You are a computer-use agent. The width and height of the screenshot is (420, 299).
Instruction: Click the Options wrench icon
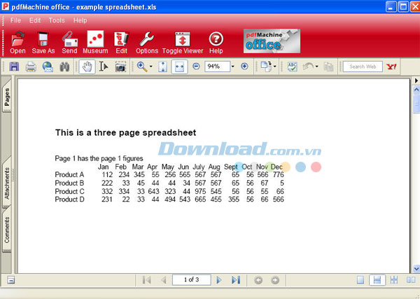click(147, 42)
